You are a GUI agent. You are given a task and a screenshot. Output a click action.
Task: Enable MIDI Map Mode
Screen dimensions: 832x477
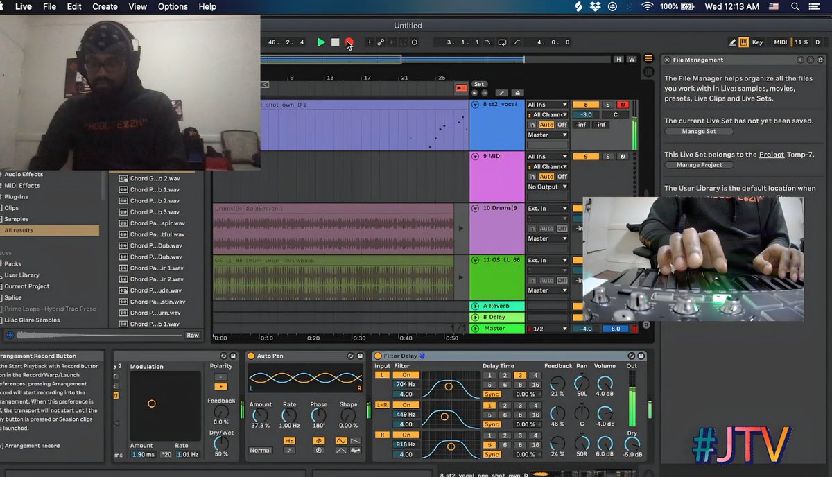[780, 42]
